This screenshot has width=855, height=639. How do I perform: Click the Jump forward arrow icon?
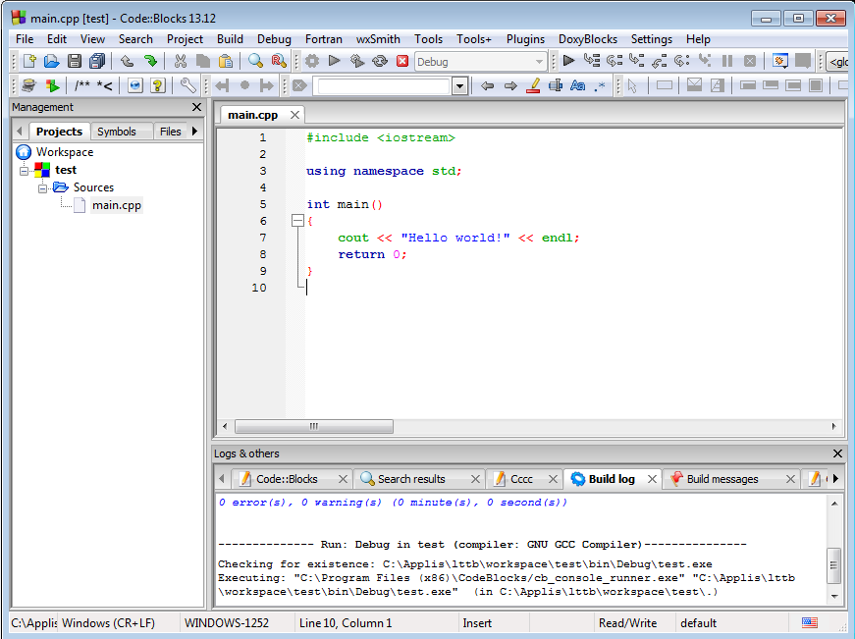[510, 85]
